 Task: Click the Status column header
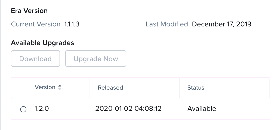click(x=196, y=88)
